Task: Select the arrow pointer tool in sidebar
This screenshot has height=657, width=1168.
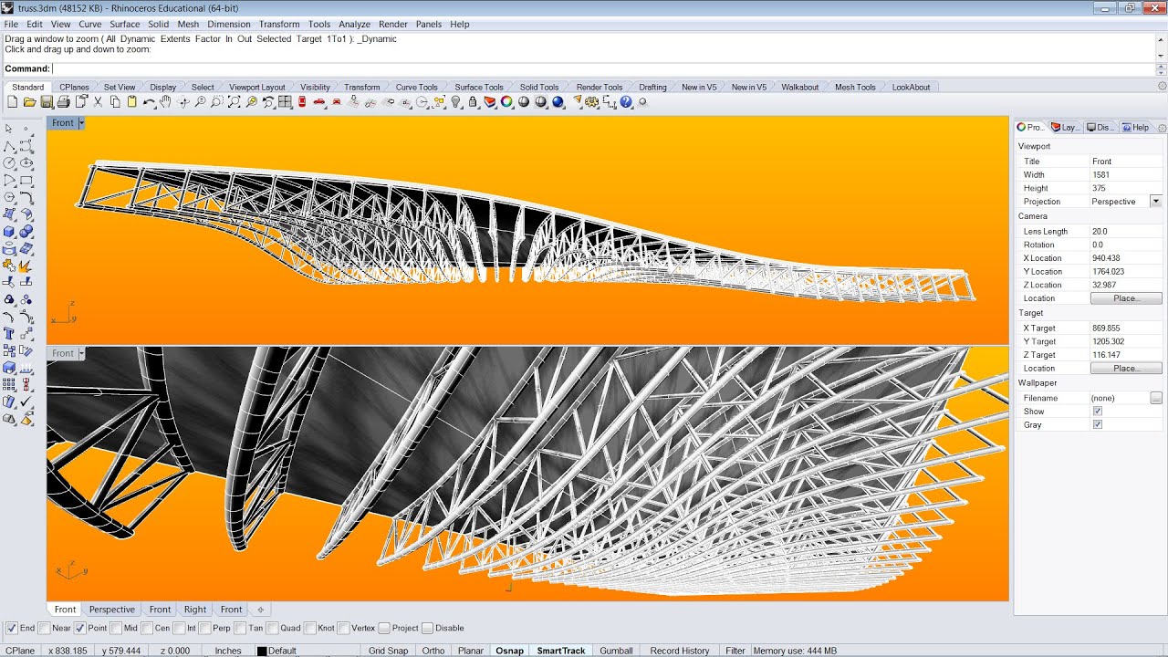Action: coord(9,129)
